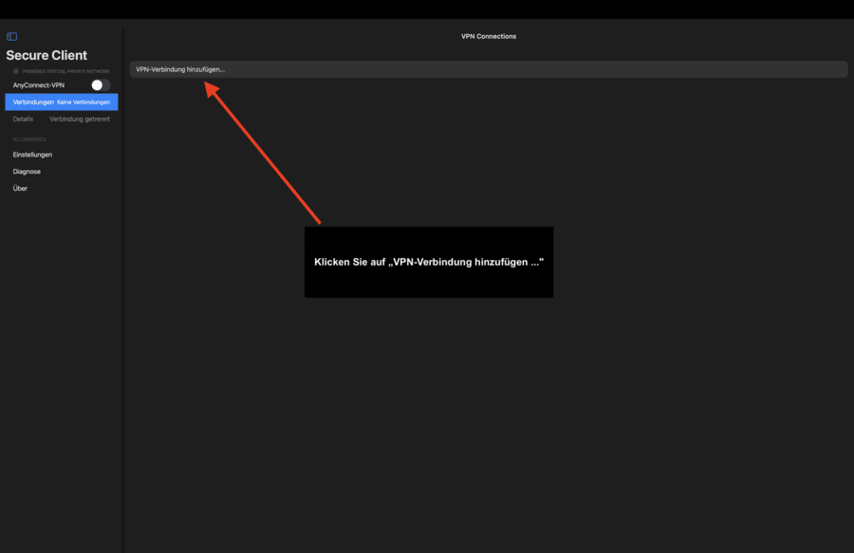Open the Über section
Viewport: 854px width, 553px height.
tap(20, 189)
